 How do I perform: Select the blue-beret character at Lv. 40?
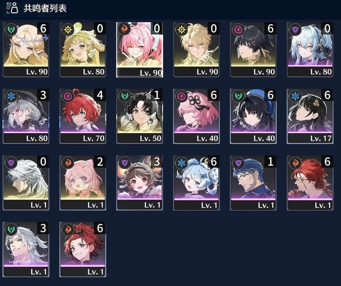[253, 116]
